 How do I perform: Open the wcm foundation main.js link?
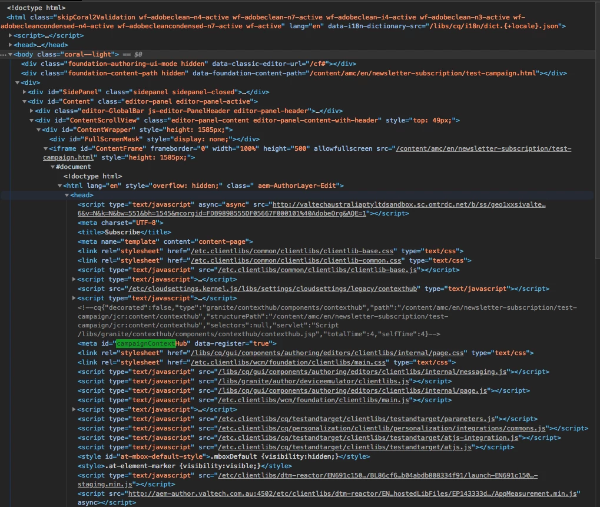click(313, 400)
